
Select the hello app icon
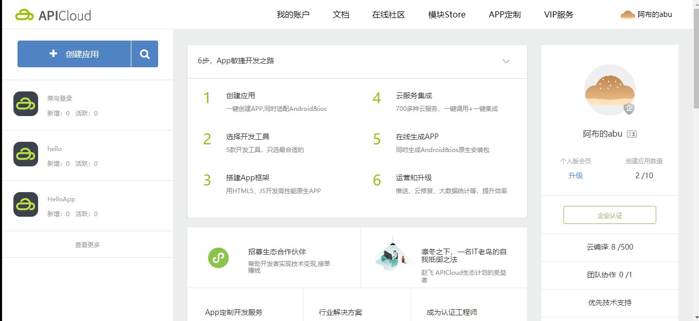(x=25, y=154)
